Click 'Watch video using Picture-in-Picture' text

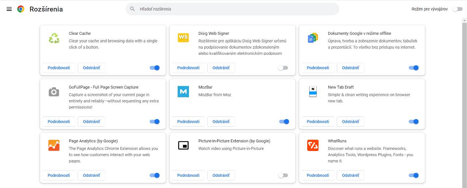pyautogui.click(x=231, y=148)
